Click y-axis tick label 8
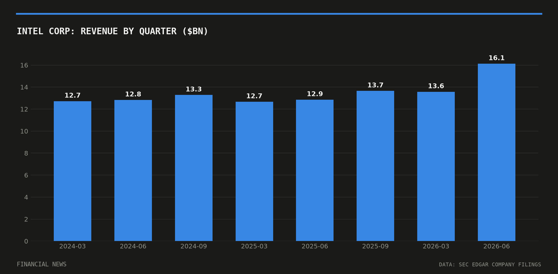Viewport: 558px width, 274px height. tap(26, 153)
